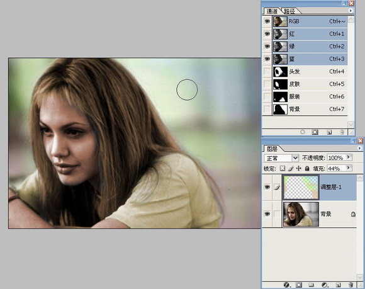Load channel as selection circle icon
Image resolution: width=365 pixels, height=289 pixels.
[x=302, y=132]
